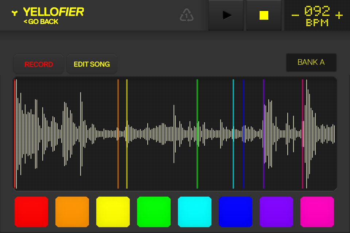This screenshot has width=350, height=233.
Task: Trigger the orange sample pad
Action: [72, 212]
